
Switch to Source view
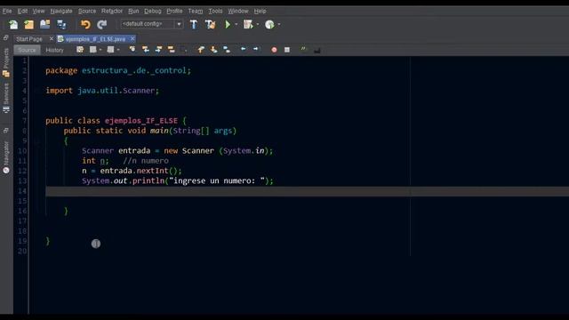click(28, 50)
